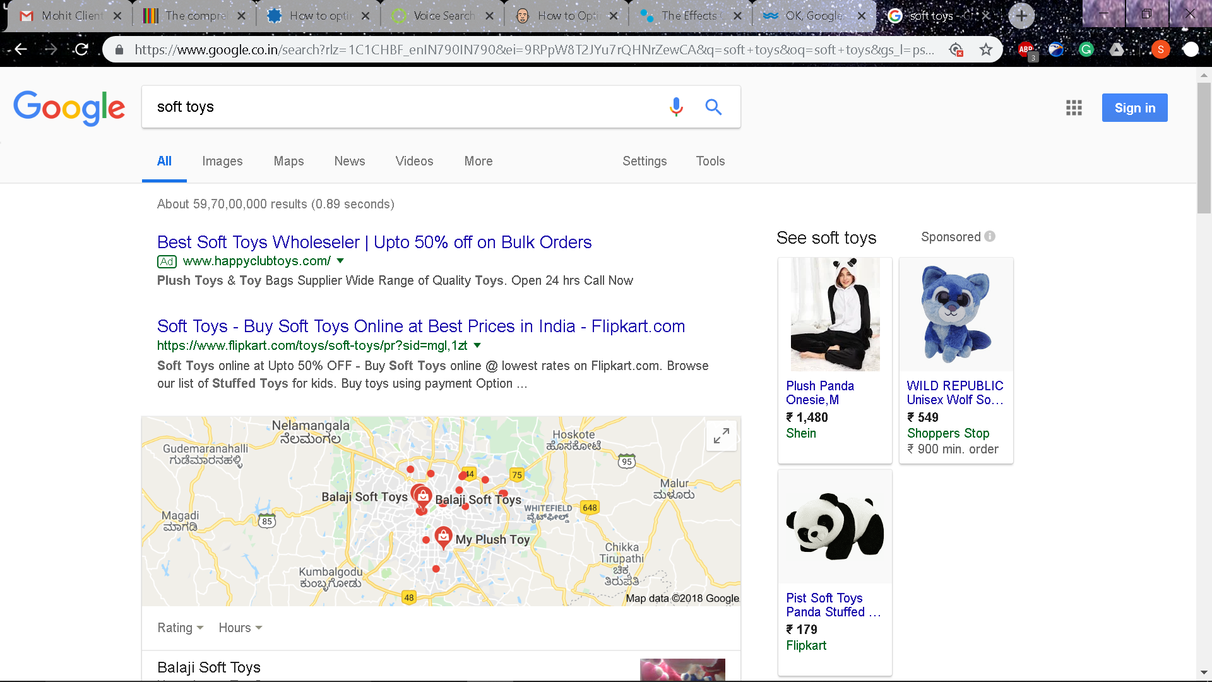This screenshot has width=1212, height=682.
Task: Click the blue bird extension icon
Action: coord(1056,49)
